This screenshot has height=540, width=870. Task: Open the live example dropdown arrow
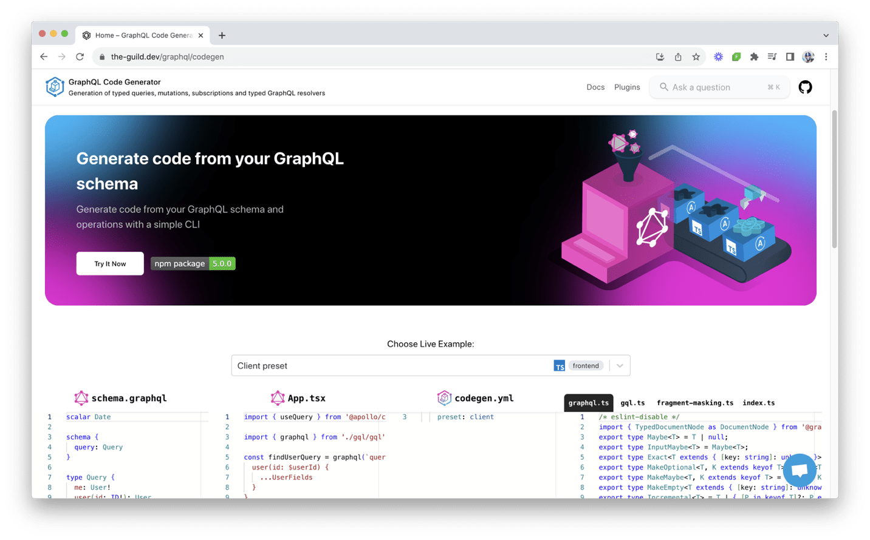(x=620, y=366)
